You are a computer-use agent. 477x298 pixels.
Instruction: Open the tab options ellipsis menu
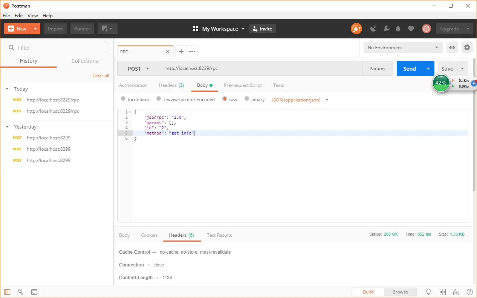click(x=192, y=51)
